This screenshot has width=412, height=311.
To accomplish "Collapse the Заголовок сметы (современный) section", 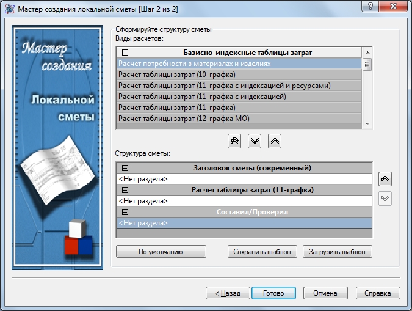I will click(125, 168).
